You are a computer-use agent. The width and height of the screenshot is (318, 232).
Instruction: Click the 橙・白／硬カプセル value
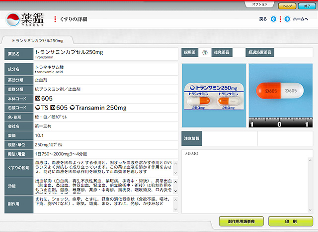tap(51, 117)
